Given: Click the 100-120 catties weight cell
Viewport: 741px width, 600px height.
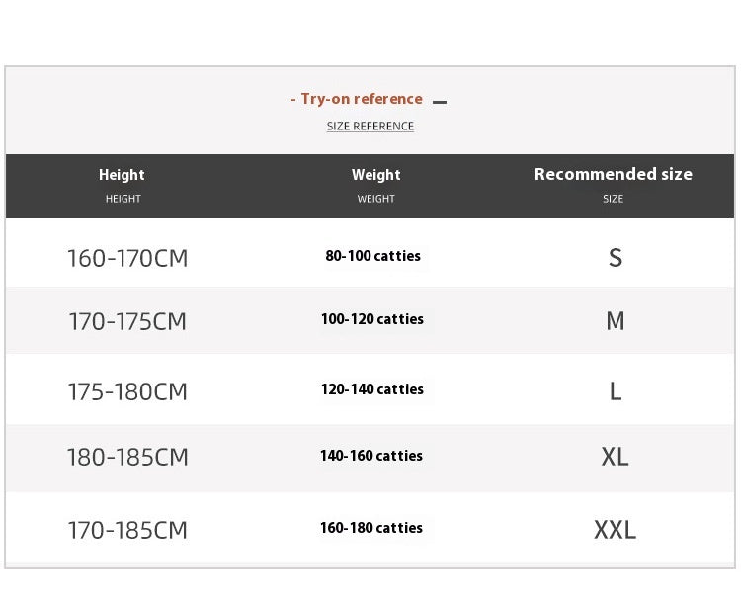Looking at the screenshot, I should [371, 319].
